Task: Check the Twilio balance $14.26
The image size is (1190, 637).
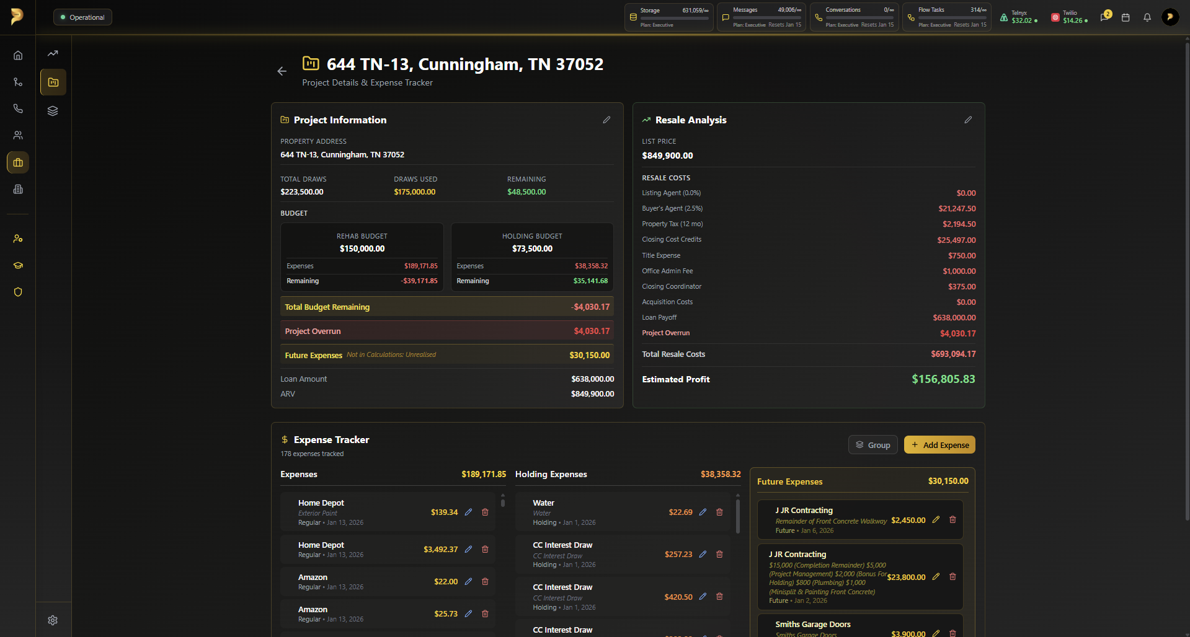Action: [x=1070, y=17]
